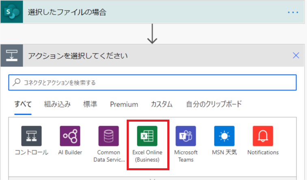Close the アクションを選択してください panel
This screenshot has width=307, height=180.
[x=296, y=56]
